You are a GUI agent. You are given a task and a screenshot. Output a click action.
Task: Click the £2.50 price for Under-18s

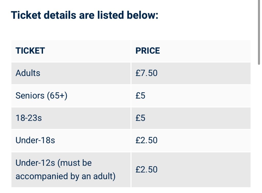point(147,140)
